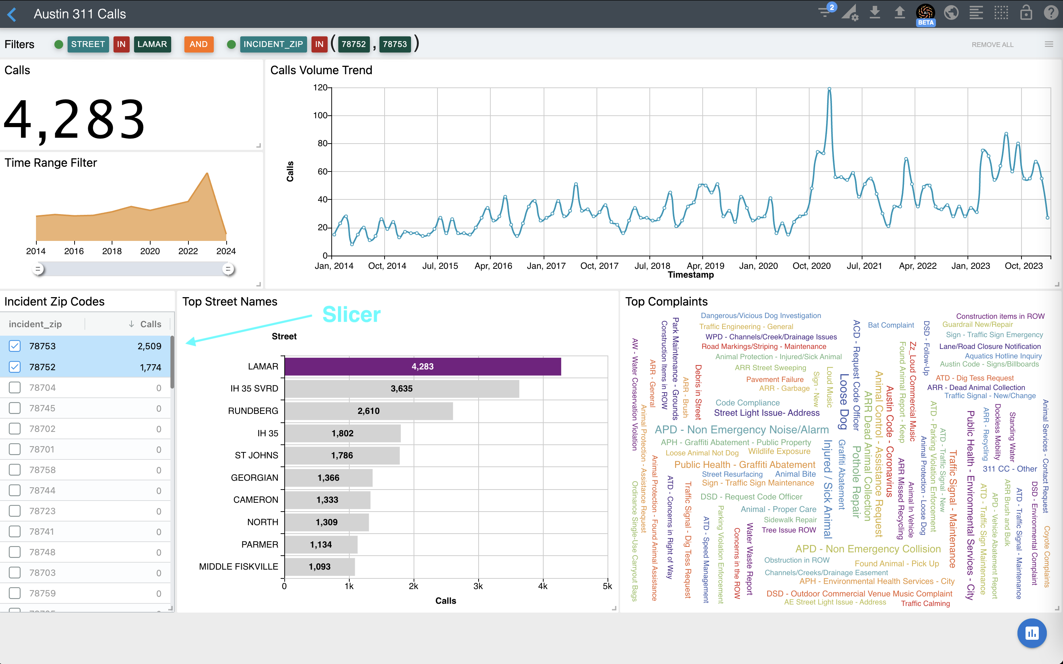Click the padlock icon in header
The height and width of the screenshot is (664, 1063).
(x=1026, y=12)
